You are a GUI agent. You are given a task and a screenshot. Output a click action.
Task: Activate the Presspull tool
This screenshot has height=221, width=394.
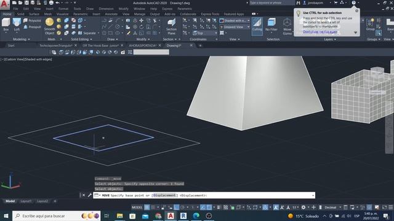coord(32,27)
